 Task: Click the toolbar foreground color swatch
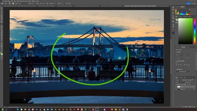point(1,53)
